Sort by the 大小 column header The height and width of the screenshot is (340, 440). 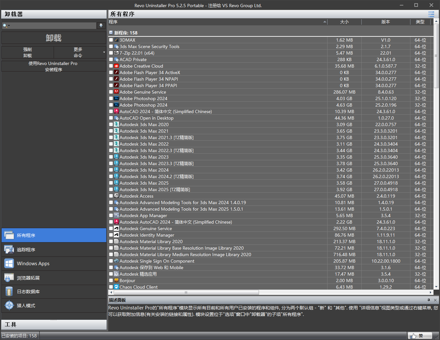[x=344, y=22]
